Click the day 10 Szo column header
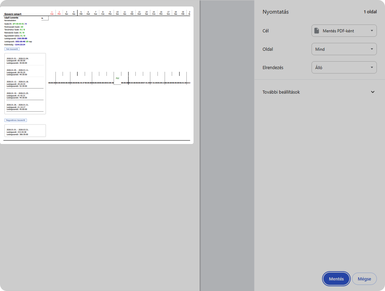Viewport: 385px width, 291px height. 117,13
